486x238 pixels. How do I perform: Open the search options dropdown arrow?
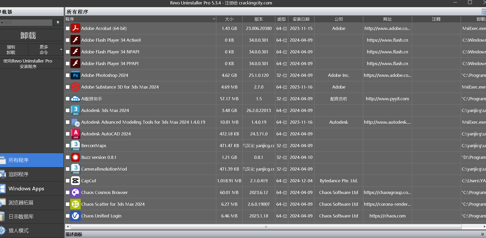[x=2, y=23]
